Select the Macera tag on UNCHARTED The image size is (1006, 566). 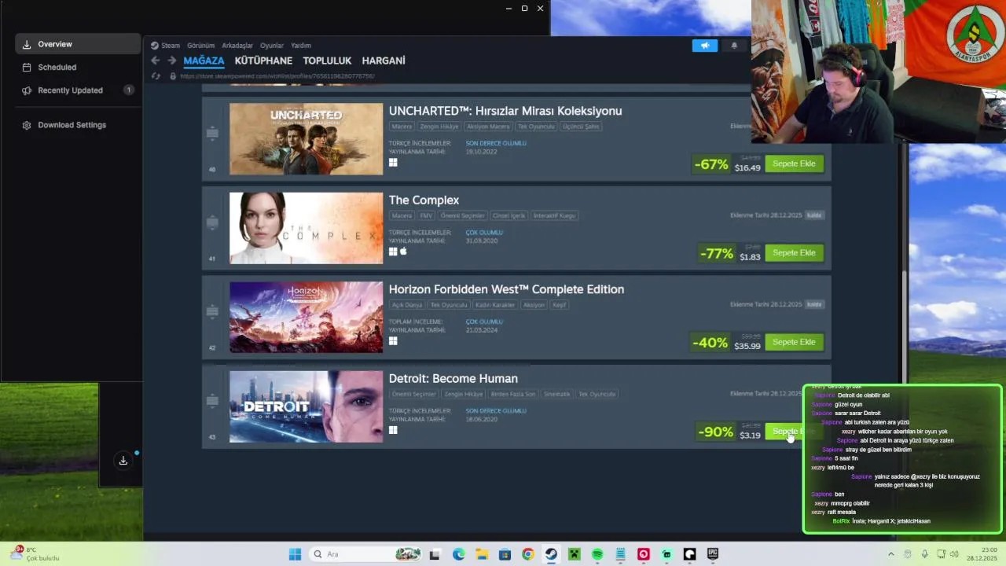coord(402,127)
